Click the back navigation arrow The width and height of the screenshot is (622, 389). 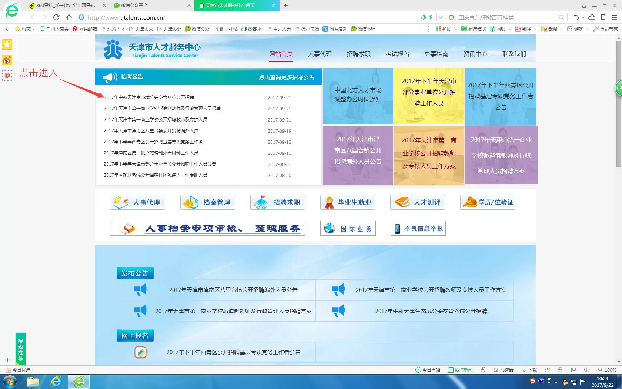[x=33, y=17]
